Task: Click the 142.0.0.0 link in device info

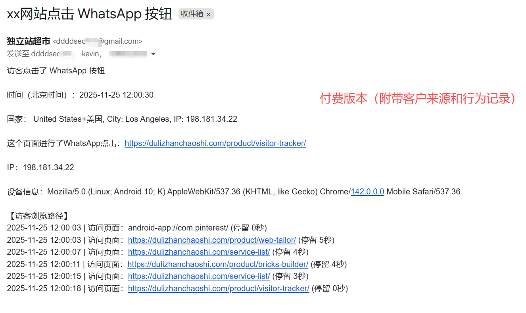Action: pyautogui.click(x=367, y=192)
